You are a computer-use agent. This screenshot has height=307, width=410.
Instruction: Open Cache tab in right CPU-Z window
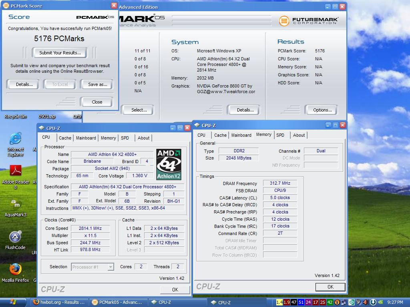221,135
